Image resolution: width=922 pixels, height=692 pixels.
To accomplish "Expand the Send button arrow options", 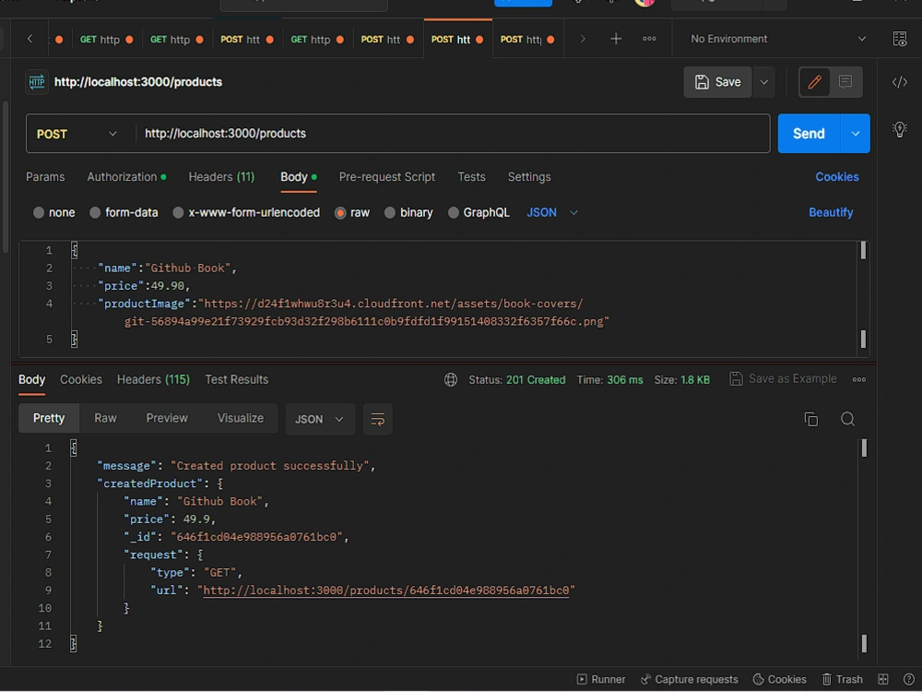I will click(856, 134).
